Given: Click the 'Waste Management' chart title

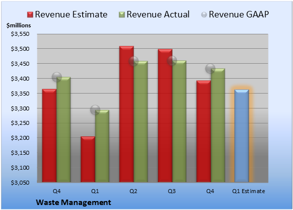Looking at the screenshot, I should [74, 203].
